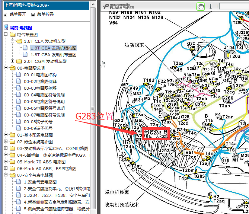This screenshot has height=214, width=249.
Task: Expand the 04-6当手自一体变速箱 folder
Action: tap(6, 154)
